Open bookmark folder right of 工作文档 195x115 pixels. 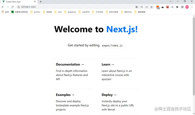(112, 12)
